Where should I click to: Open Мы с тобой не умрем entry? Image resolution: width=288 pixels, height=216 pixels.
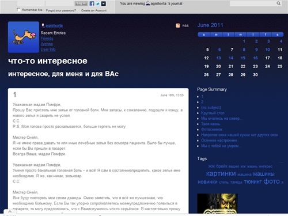(x=221, y=146)
